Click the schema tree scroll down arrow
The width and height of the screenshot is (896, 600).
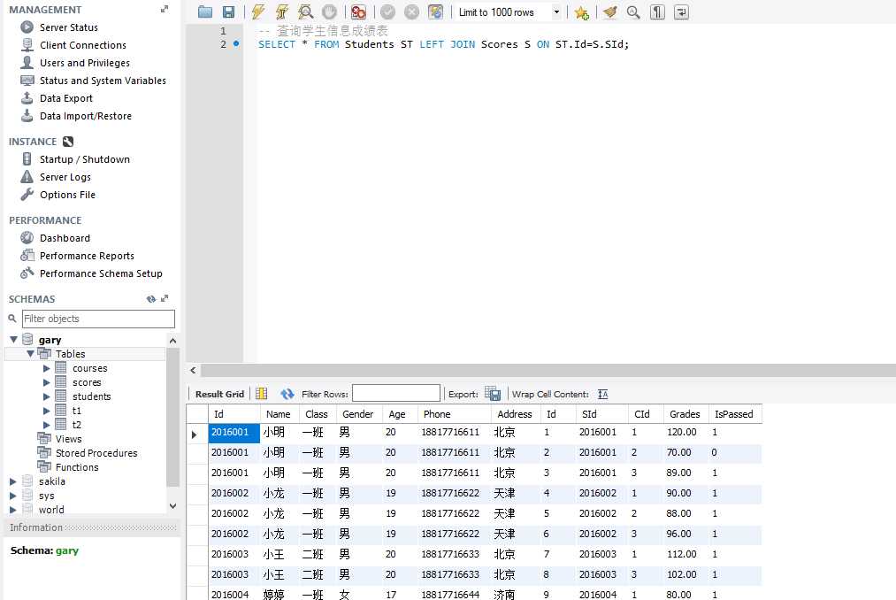172,506
